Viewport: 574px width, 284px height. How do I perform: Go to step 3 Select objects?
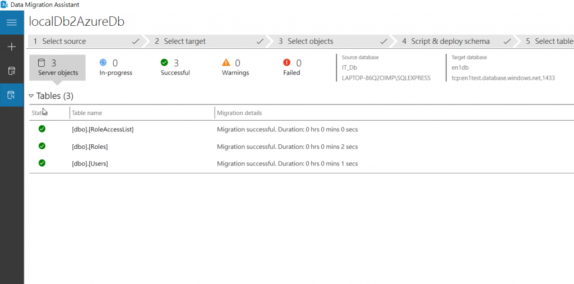[x=331, y=42]
